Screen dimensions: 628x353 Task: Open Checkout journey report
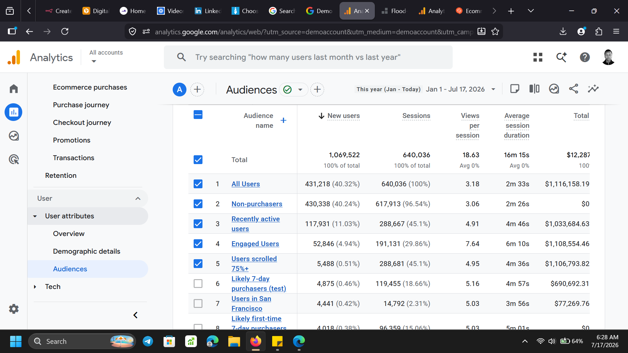tap(82, 123)
